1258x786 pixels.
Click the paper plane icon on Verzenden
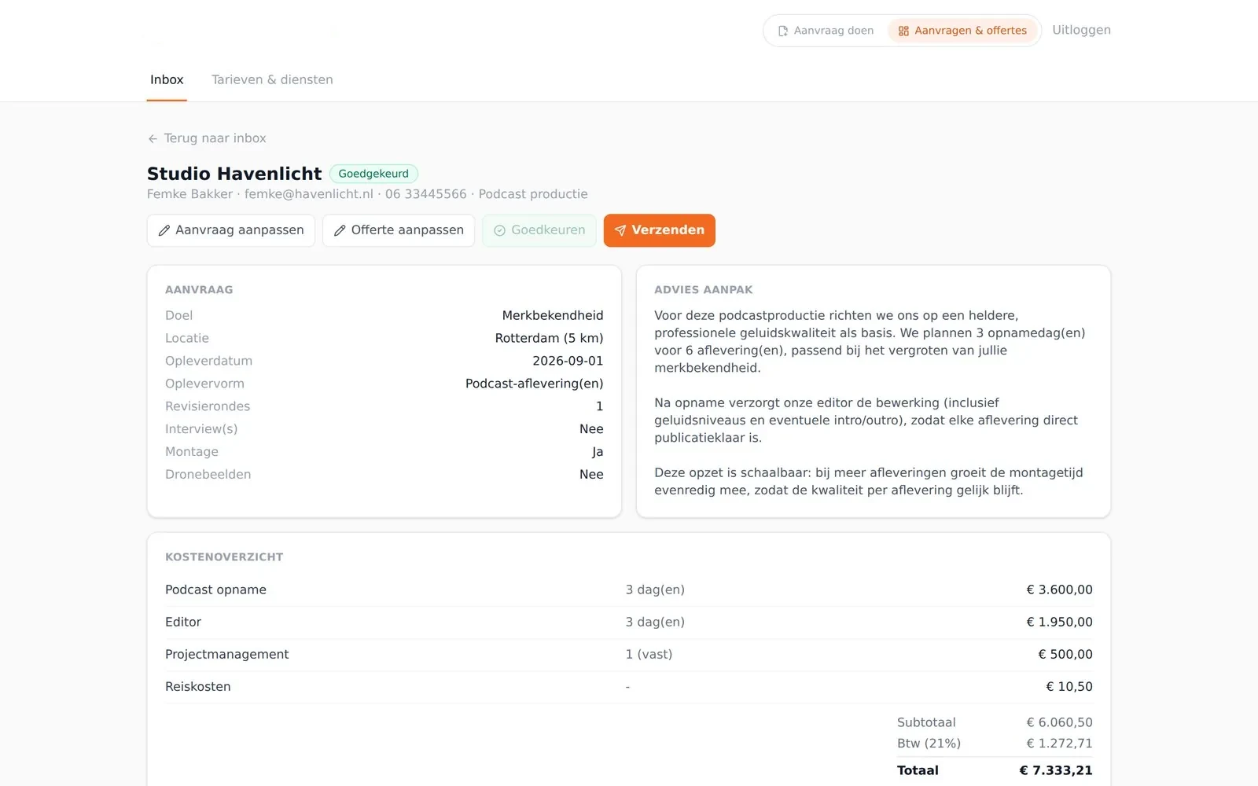pos(620,230)
